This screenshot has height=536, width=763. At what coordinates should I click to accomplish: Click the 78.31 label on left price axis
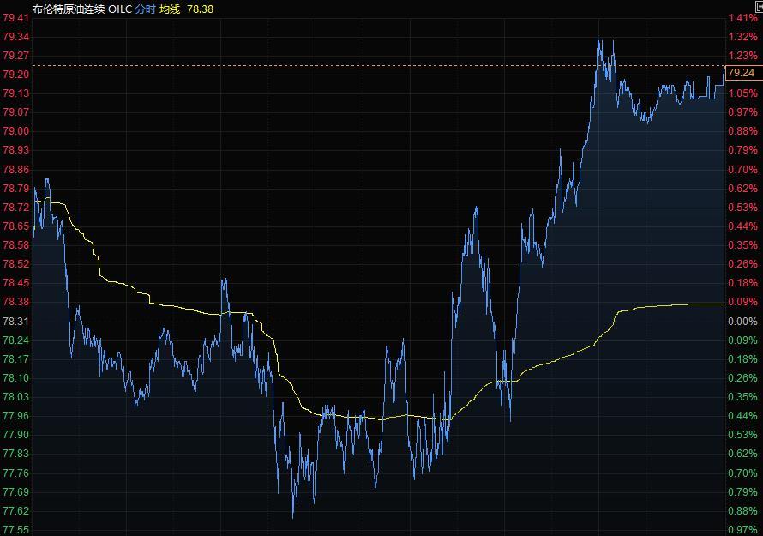click(x=16, y=322)
